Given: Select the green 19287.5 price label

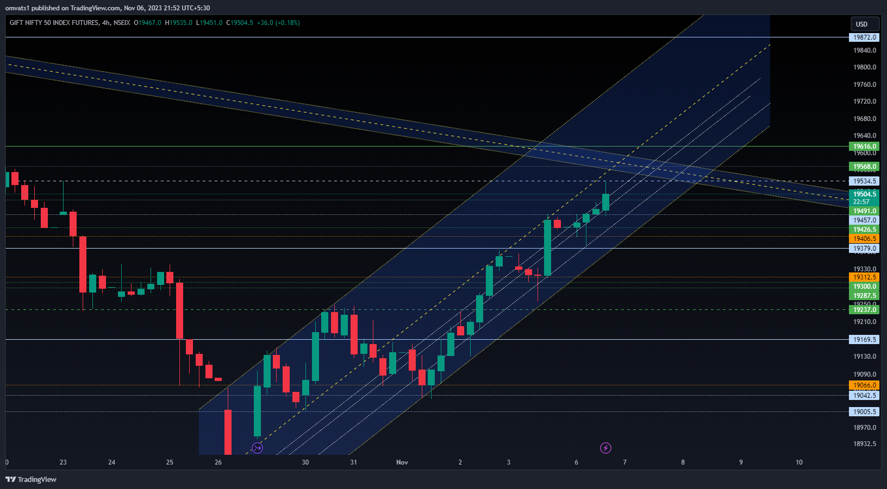Looking at the screenshot, I should (864, 296).
